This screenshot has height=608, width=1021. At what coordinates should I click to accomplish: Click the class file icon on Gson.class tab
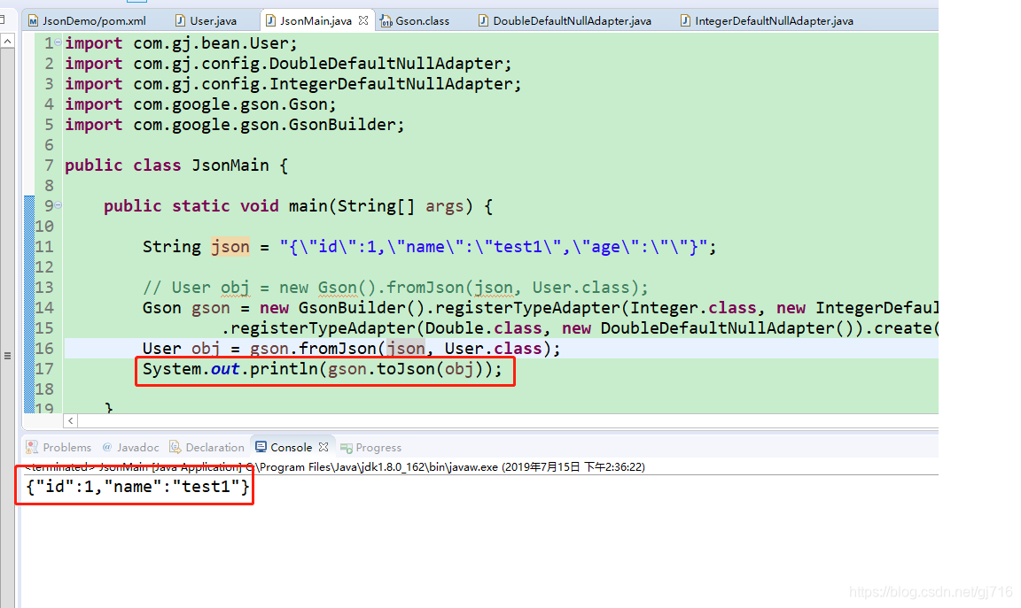[386, 21]
